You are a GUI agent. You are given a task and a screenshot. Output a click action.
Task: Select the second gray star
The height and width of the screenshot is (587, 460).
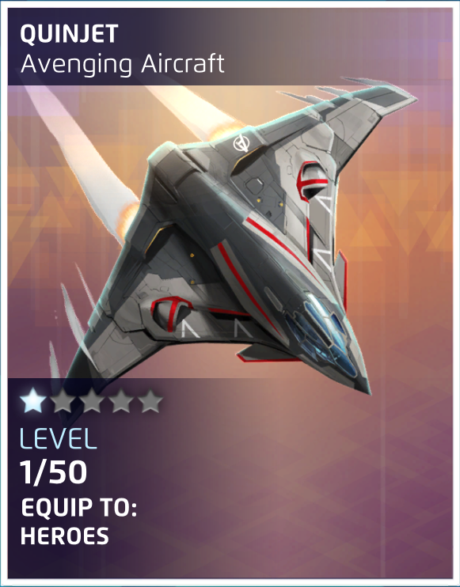point(63,401)
